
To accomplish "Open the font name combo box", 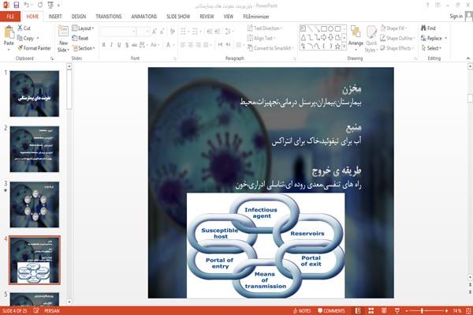I will pos(118,31).
